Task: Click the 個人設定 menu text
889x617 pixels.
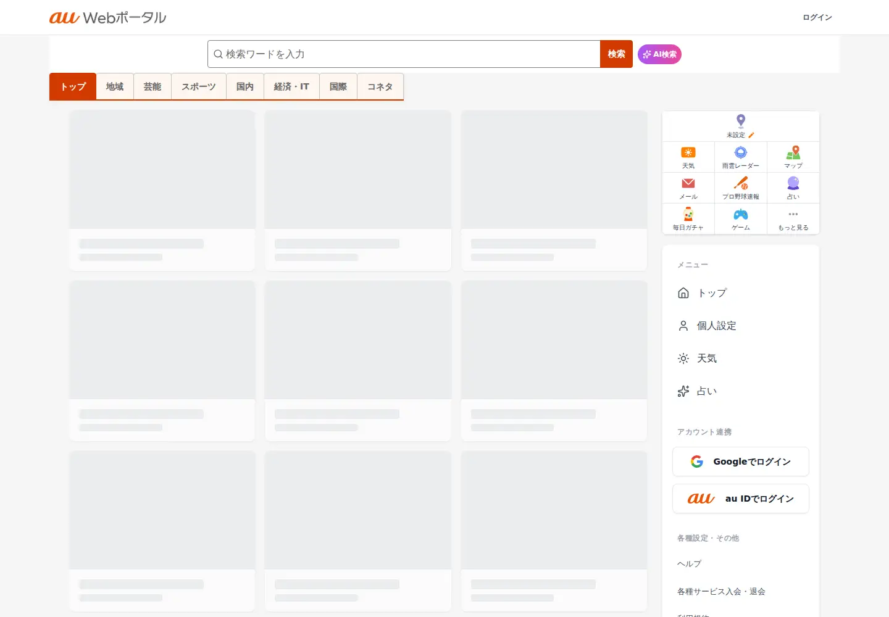Action: 717,326
